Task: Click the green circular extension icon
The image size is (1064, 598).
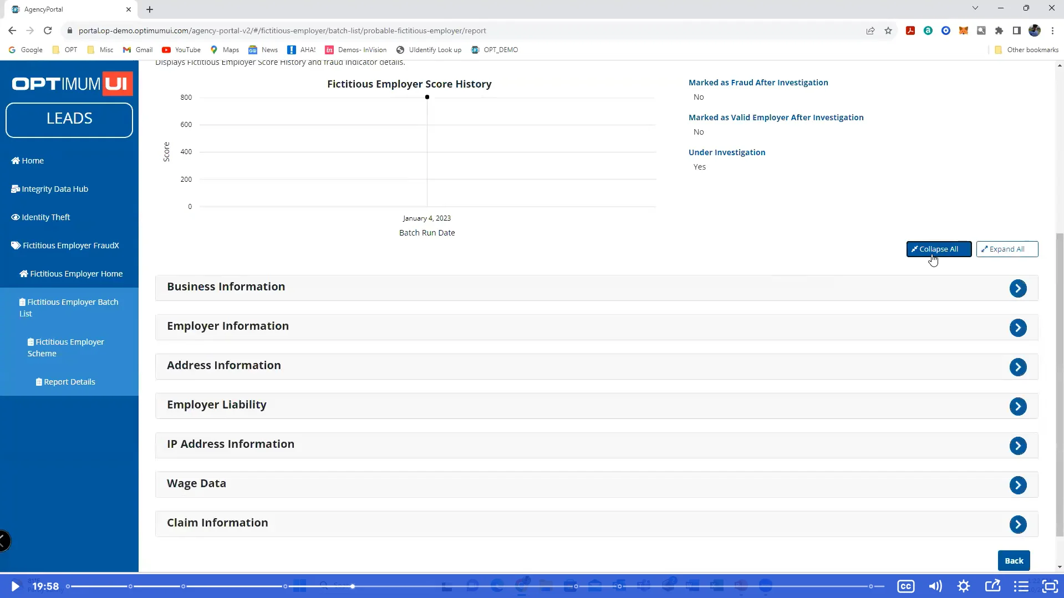Action: click(x=928, y=30)
